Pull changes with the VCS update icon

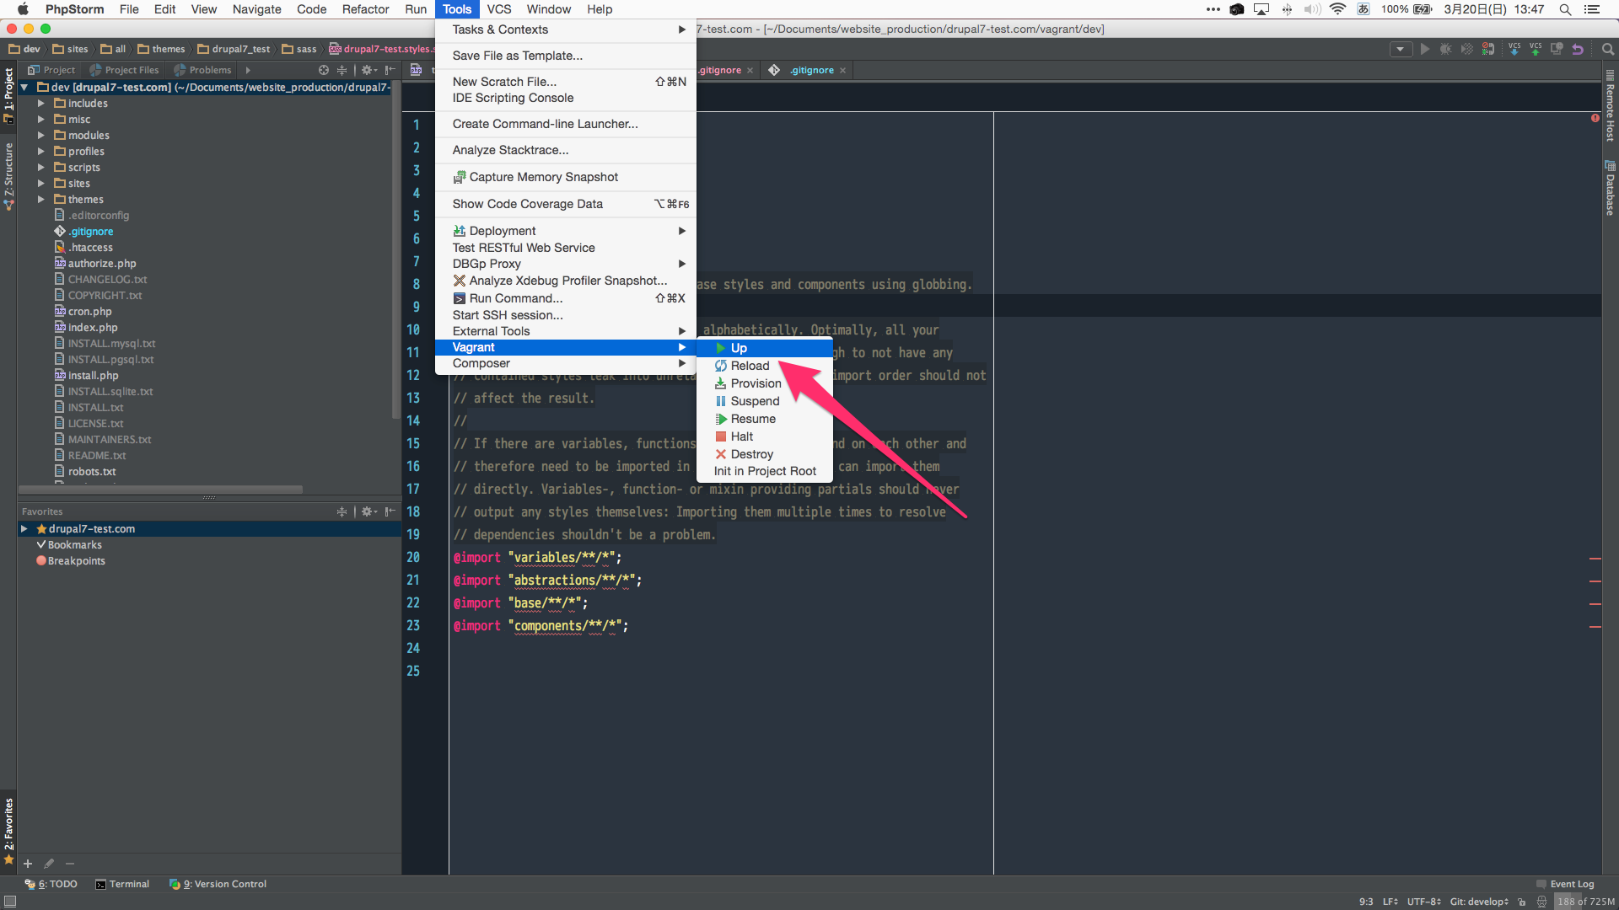coord(1515,49)
